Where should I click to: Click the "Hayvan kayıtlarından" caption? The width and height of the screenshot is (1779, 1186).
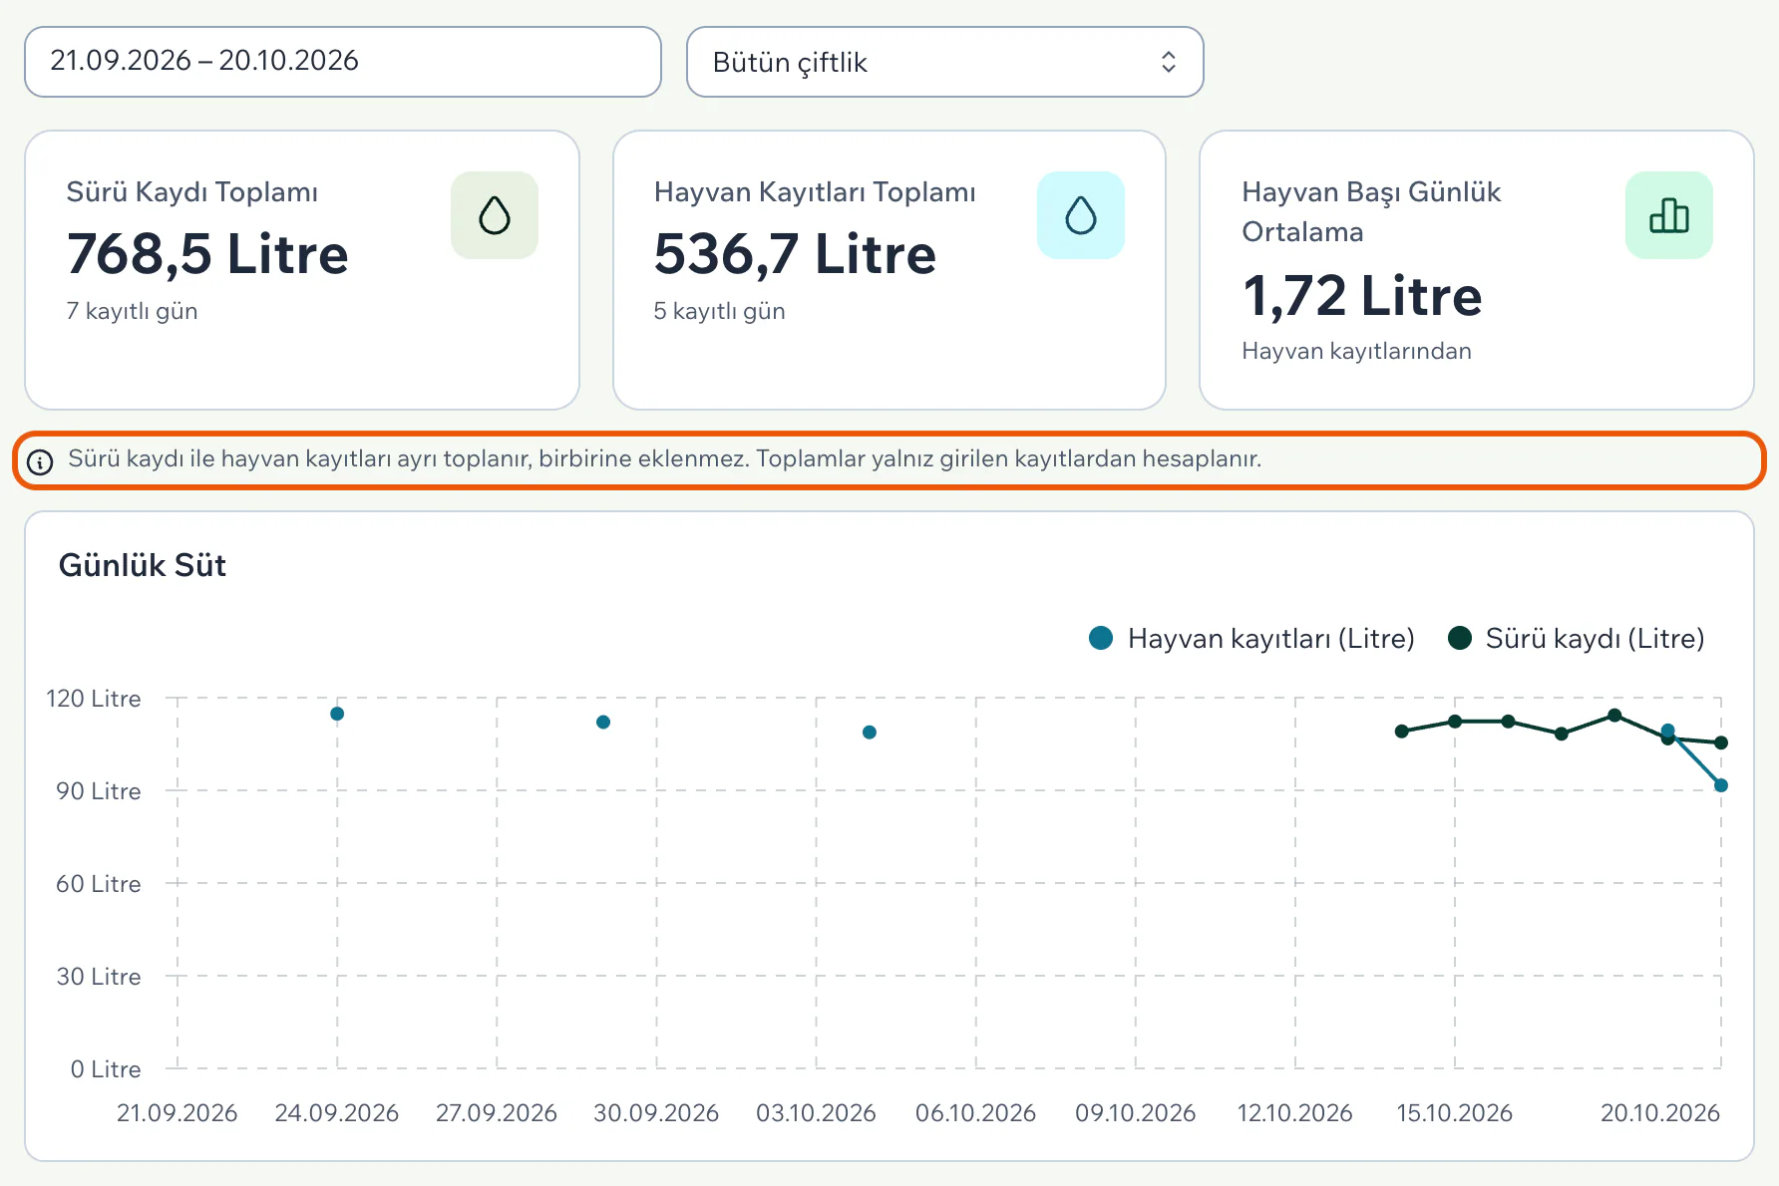click(1356, 351)
